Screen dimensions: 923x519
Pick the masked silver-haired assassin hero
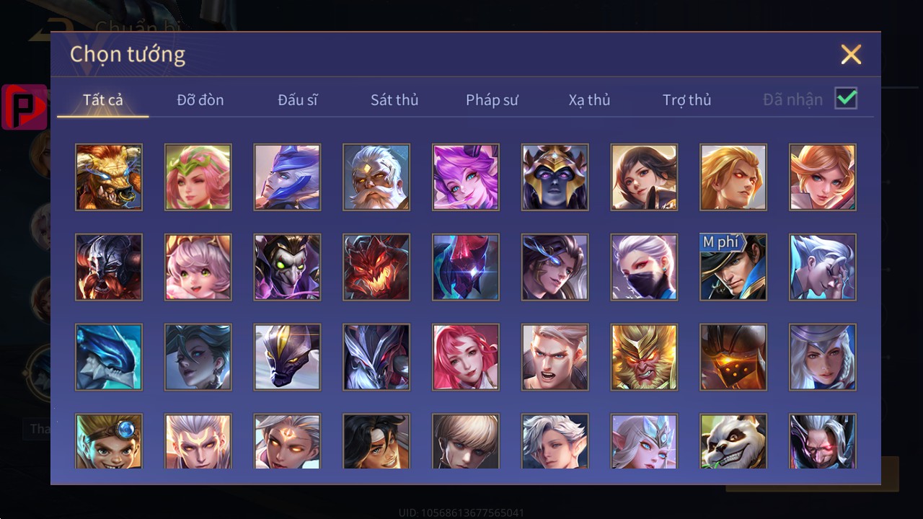644,267
